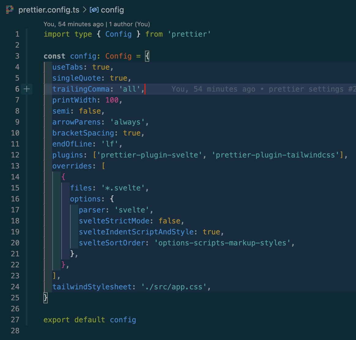Click the Prettier file icon in breadcrumb

[10, 10]
